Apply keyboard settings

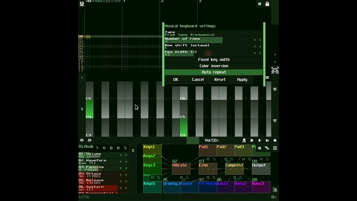[x=242, y=80]
